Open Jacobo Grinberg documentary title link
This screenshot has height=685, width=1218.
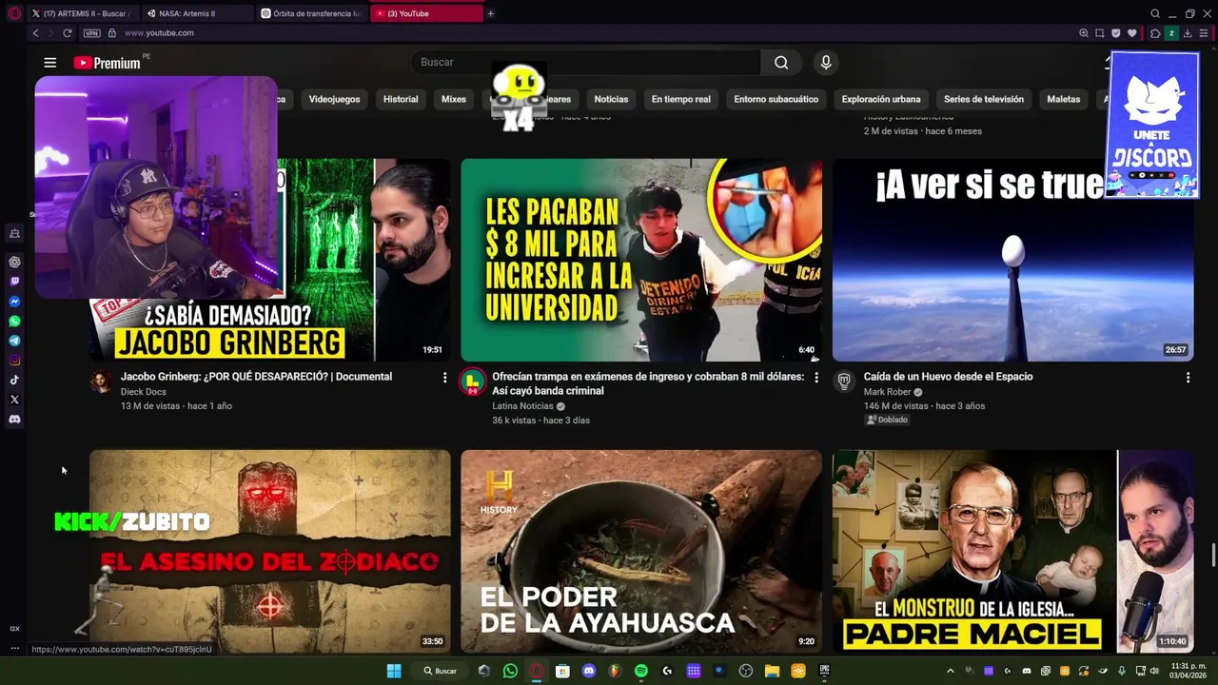pyautogui.click(x=256, y=377)
